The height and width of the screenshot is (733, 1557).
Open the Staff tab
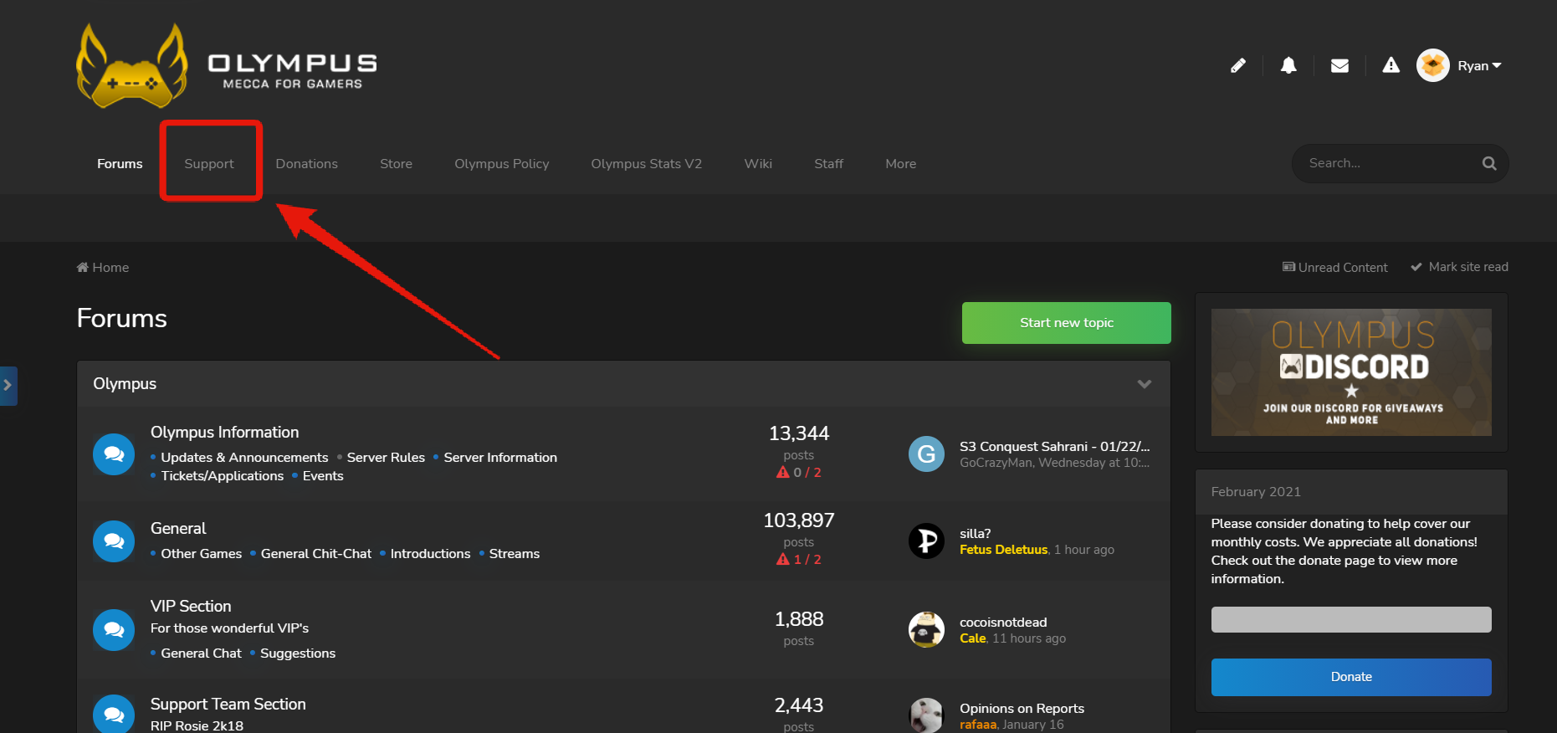coord(829,164)
